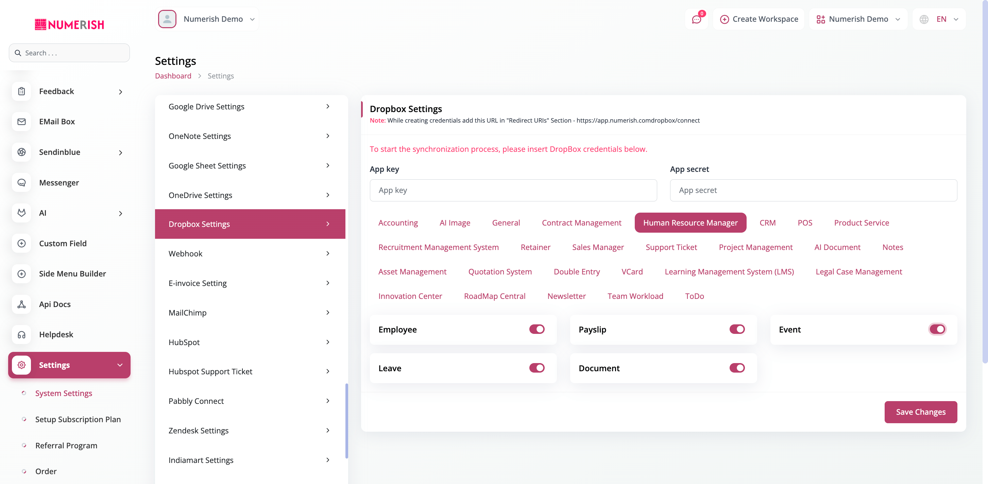The height and width of the screenshot is (484, 988).
Task: Expand the Feedback menu chevron
Action: [120, 92]
